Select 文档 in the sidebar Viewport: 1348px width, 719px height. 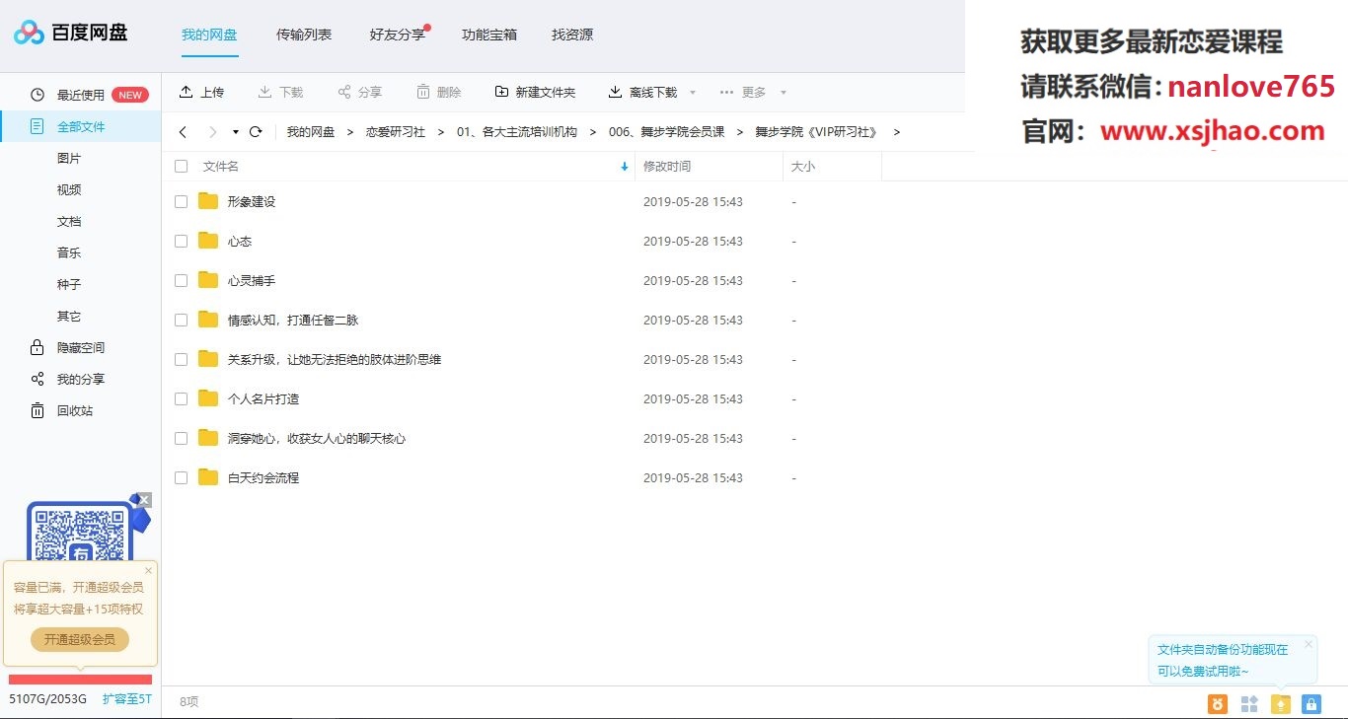point(69,221)
